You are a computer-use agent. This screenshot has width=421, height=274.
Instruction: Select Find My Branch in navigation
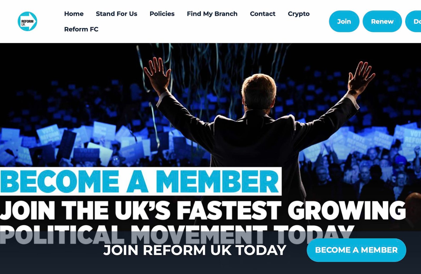pos(212,14)
